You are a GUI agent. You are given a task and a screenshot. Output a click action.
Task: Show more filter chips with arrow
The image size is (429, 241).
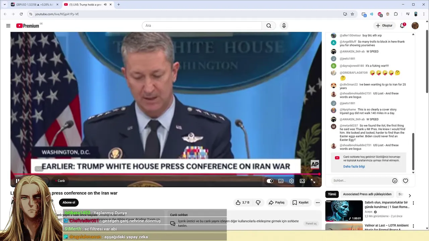click(410, 195)
